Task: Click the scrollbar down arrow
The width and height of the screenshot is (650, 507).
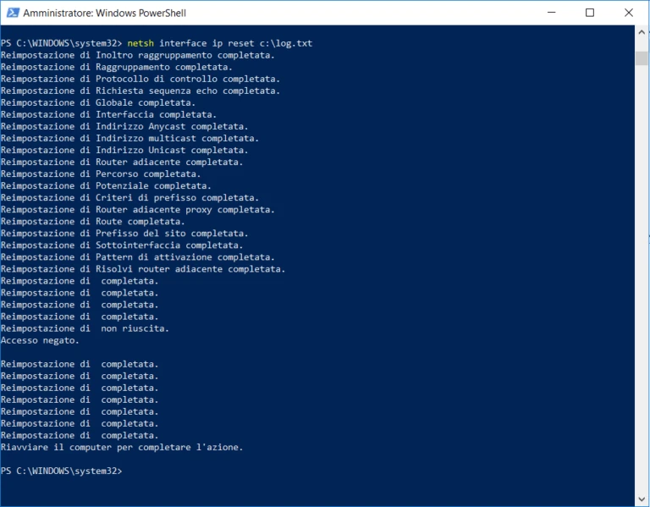Action: [x=642, y=499]
